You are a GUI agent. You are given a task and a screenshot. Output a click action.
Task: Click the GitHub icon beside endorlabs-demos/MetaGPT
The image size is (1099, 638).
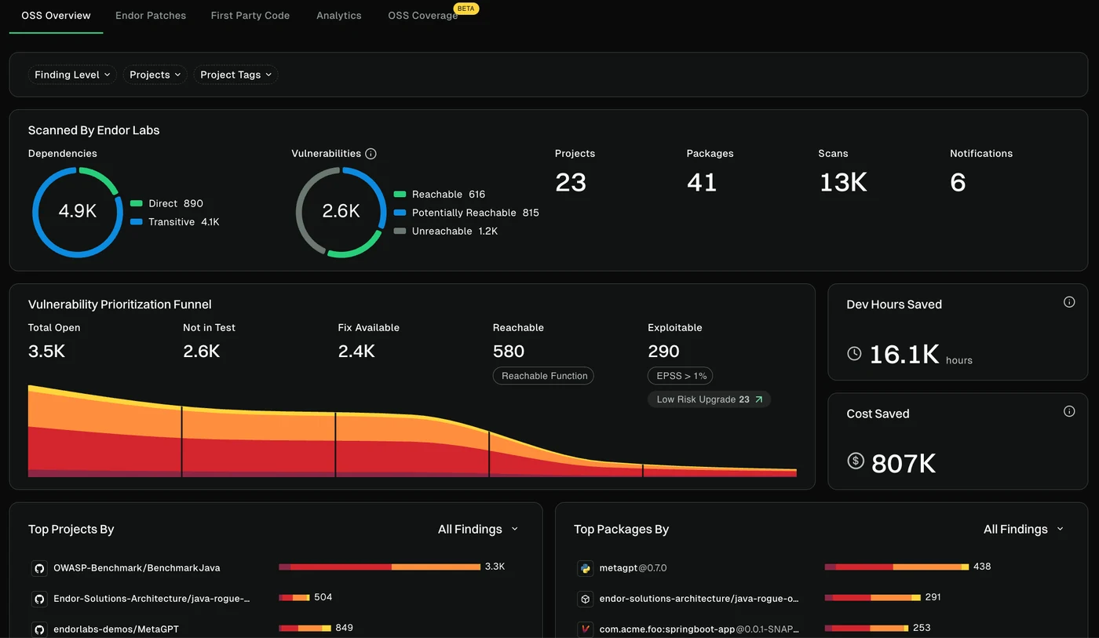click(x=38, y=629)
